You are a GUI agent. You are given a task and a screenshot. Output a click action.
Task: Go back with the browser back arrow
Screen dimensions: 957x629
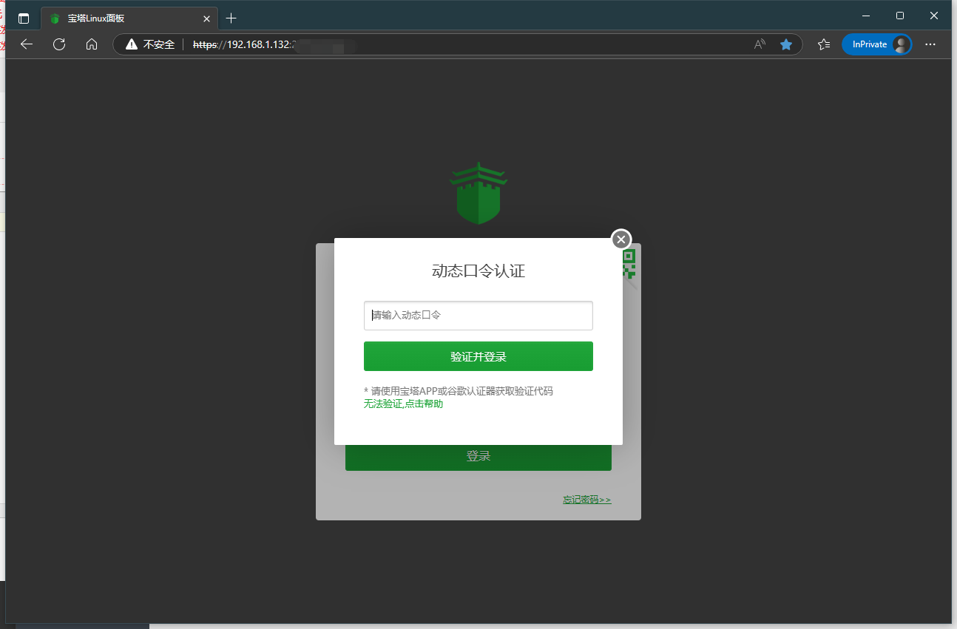[x=27, y=44]
